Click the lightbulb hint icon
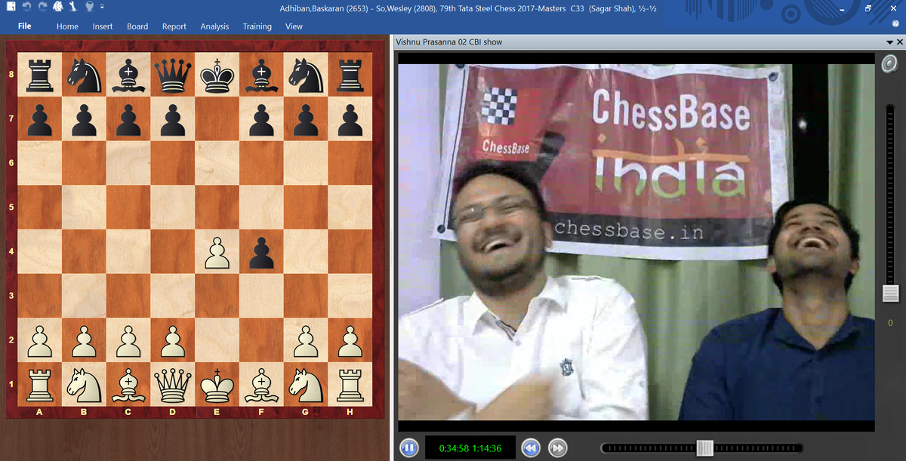This screenshot has height=461, width=906. click(89, 8)
